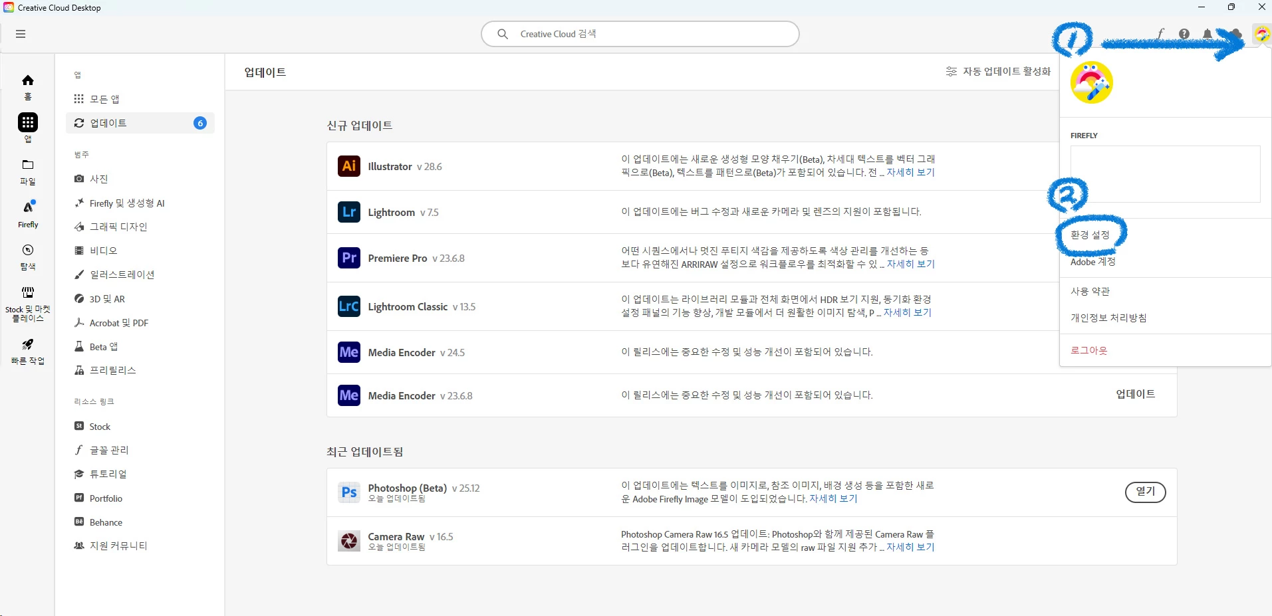Go to Home in left rail

28,86
